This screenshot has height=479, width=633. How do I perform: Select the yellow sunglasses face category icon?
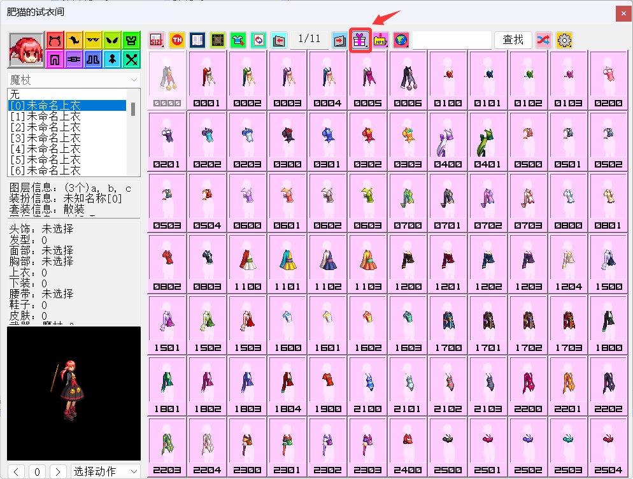(93, 40)
